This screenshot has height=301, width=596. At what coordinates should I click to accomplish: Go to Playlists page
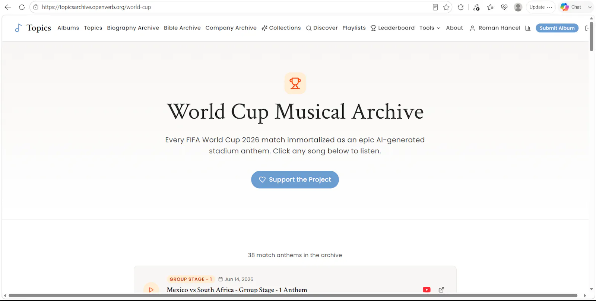pos(354,28)
